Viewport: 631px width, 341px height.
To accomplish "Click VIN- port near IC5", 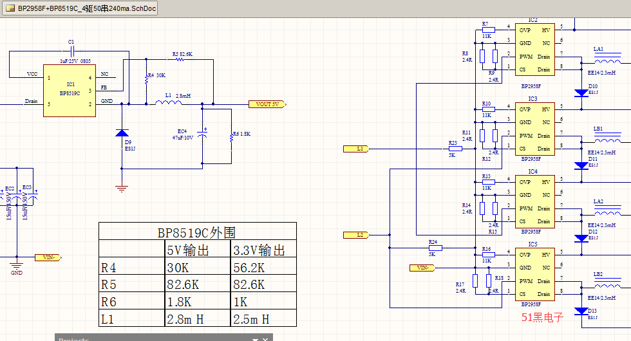I will [x=422, y=268].
